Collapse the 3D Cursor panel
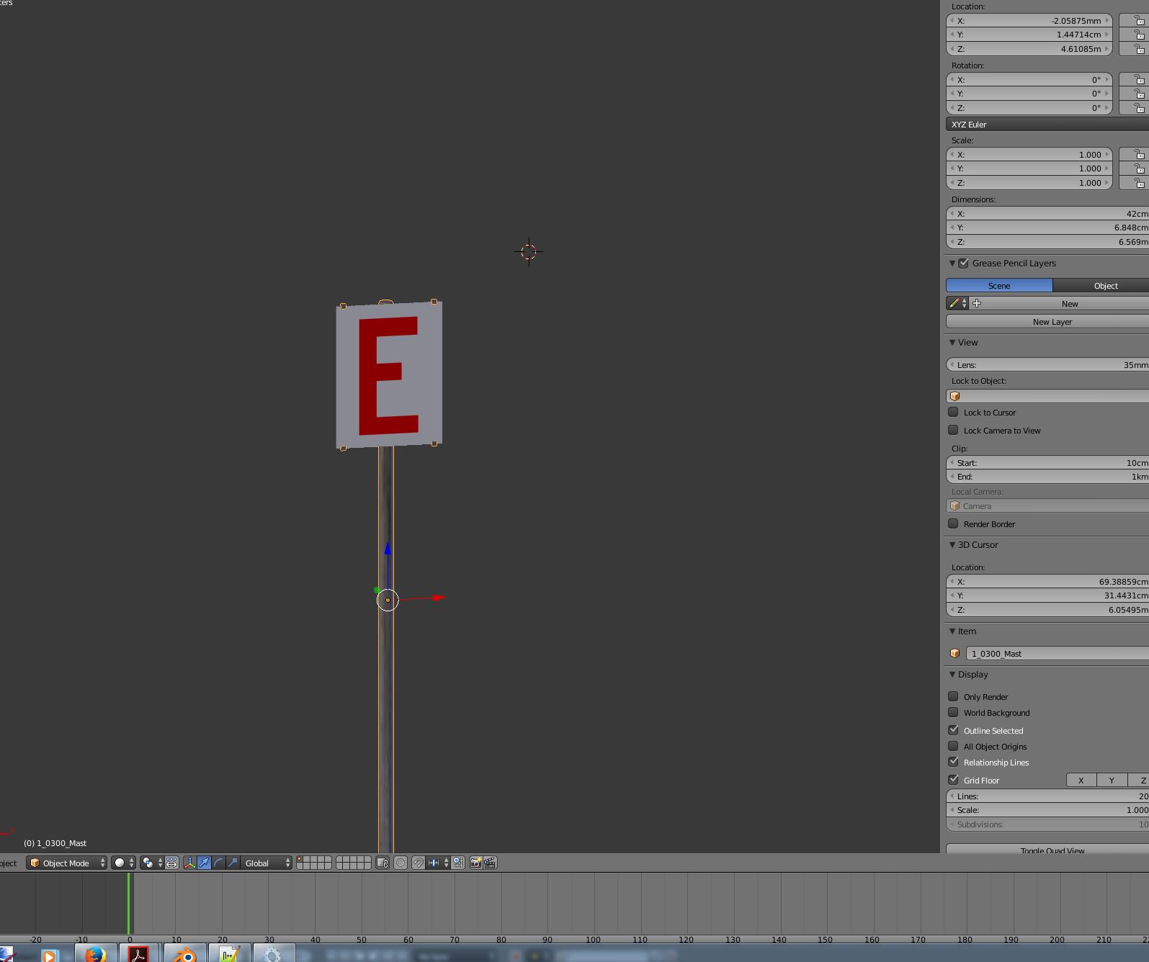The width and height of the screenshot is (1149, 962). 952,545
